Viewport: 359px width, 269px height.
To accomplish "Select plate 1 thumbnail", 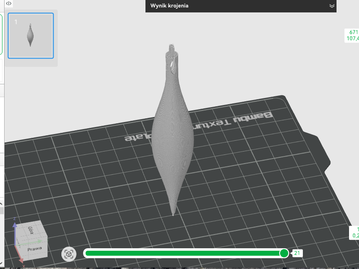I will pos(31,36).
